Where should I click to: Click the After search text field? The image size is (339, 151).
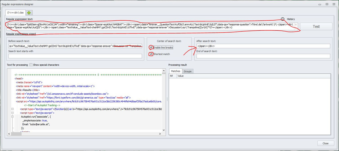263,46
